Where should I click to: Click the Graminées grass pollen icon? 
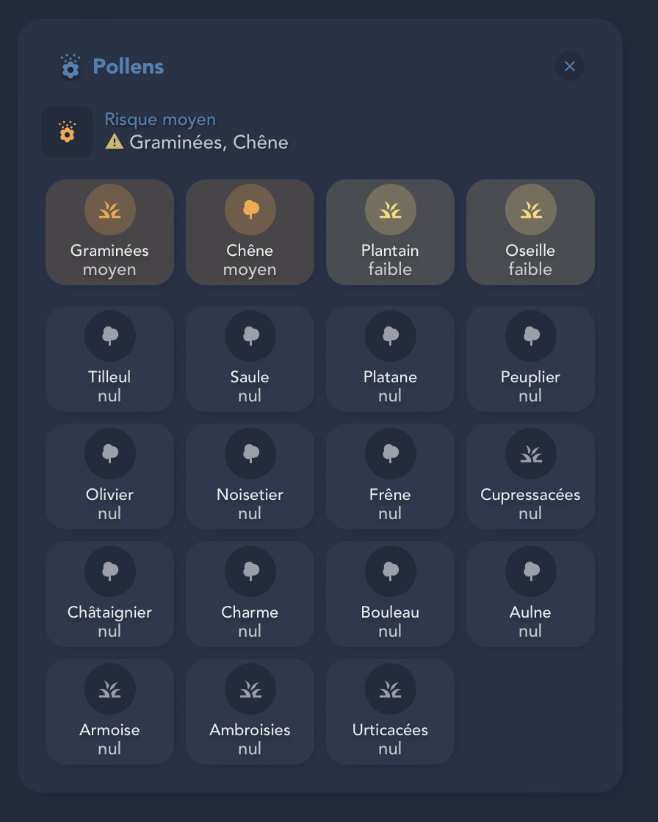110,210
